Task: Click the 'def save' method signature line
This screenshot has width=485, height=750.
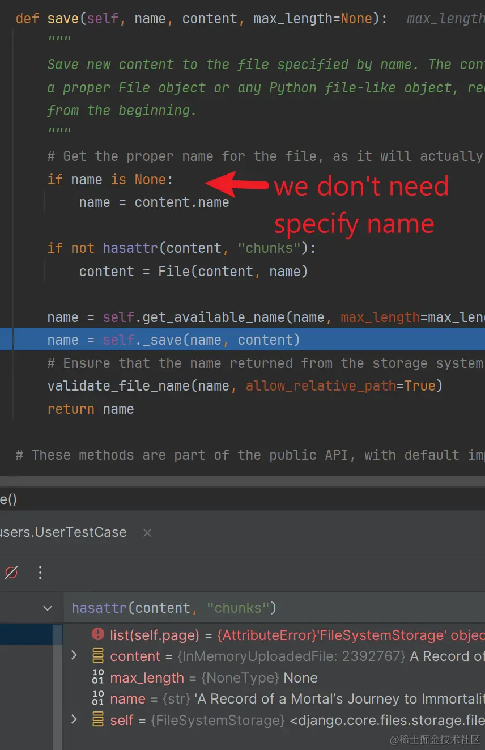Action: (202, 18)
